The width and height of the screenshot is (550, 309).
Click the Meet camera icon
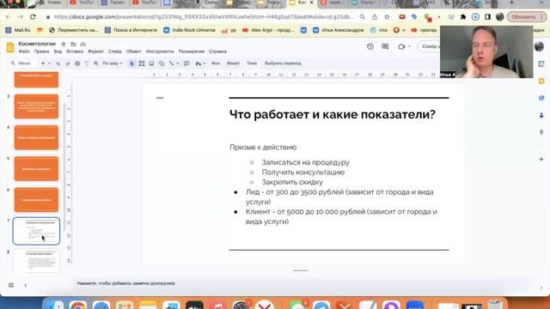tap(401, 46)
